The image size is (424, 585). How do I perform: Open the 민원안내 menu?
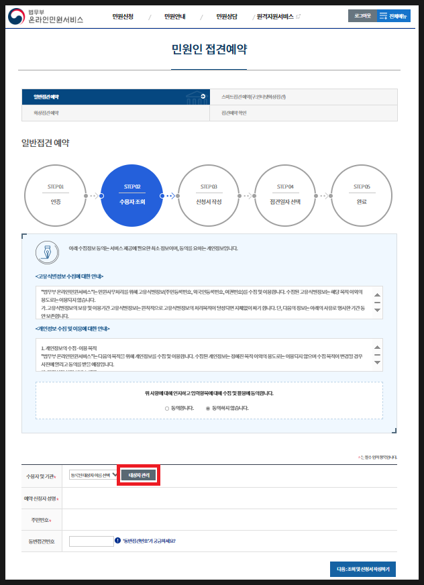[174, 16]
